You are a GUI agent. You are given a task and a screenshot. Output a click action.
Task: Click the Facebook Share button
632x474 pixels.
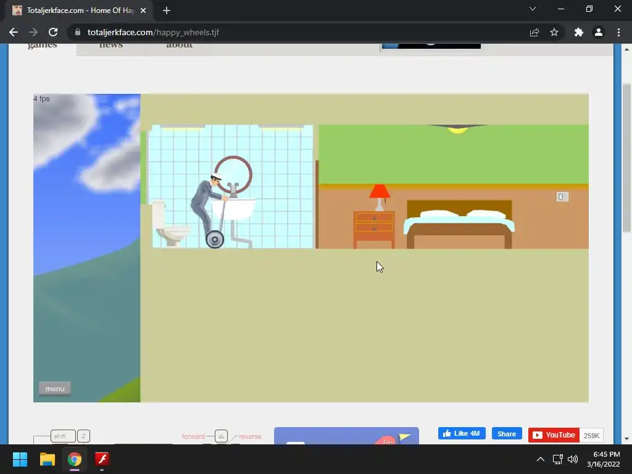507,434
